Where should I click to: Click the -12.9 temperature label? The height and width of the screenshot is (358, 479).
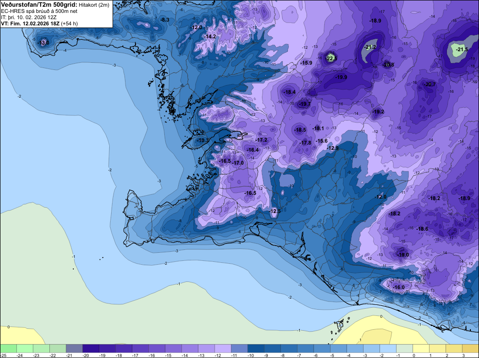[x=333, y=148]
